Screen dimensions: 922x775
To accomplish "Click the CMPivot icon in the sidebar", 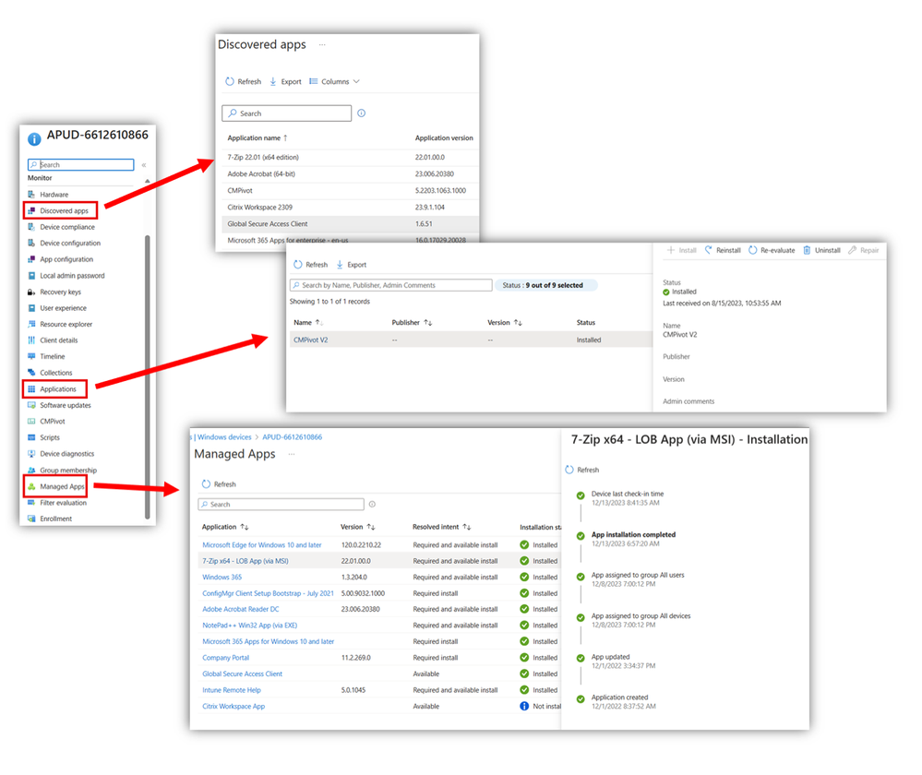I will [31, 421].
